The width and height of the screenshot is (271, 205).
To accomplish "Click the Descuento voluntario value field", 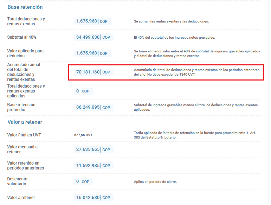I will (x=83, y=182).
